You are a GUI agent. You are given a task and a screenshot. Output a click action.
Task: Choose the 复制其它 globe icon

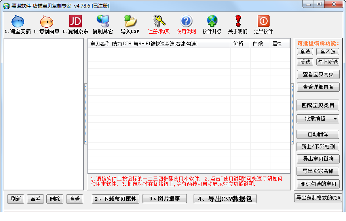[x=103, y=24]
